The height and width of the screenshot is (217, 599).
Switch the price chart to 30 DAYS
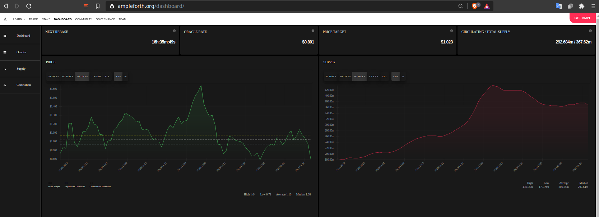(54, 77)
